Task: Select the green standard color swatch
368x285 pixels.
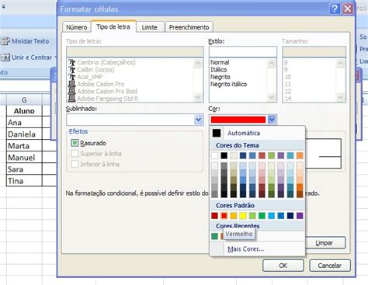Action: [262, 216]
